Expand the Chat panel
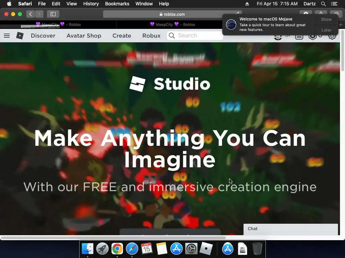Screen dimensions: 345x258 point(290,229)
